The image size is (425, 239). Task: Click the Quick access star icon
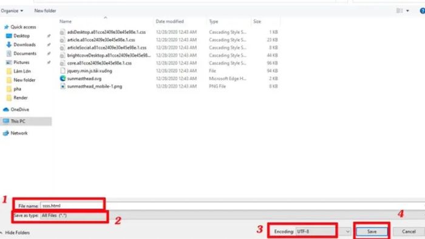[x=7, y=27]
